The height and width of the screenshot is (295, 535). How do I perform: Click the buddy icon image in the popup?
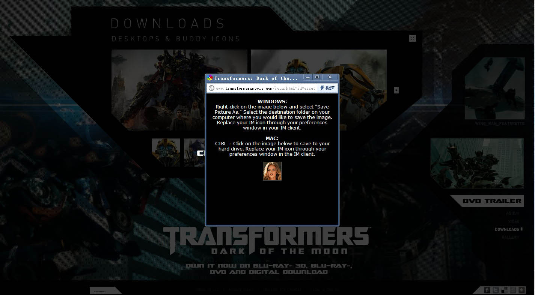[272, 171]
